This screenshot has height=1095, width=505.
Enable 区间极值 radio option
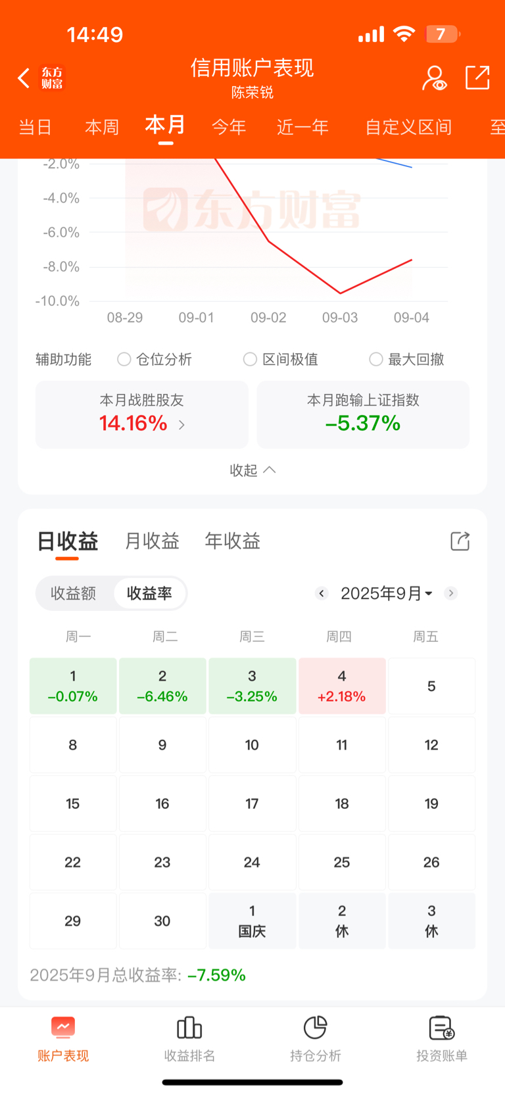(250, 359)
